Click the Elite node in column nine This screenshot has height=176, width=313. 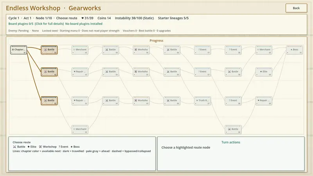[264, 72]
